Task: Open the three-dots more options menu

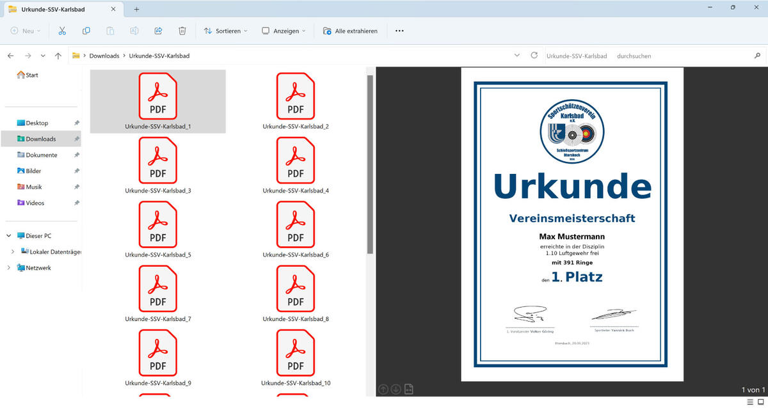Action: click(x=399, y=31)
